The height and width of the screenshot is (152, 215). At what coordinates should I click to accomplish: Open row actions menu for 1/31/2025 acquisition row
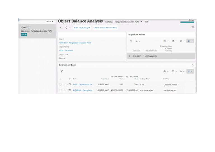130,56
